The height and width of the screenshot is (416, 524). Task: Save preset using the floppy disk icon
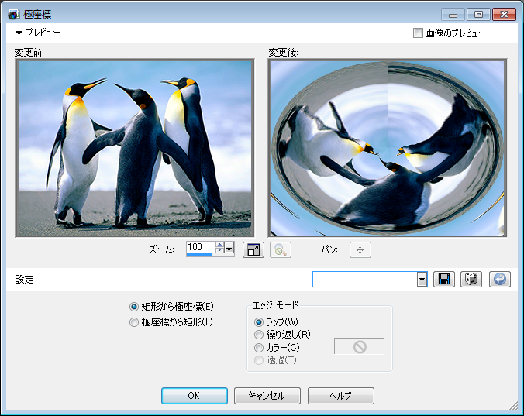445,279
